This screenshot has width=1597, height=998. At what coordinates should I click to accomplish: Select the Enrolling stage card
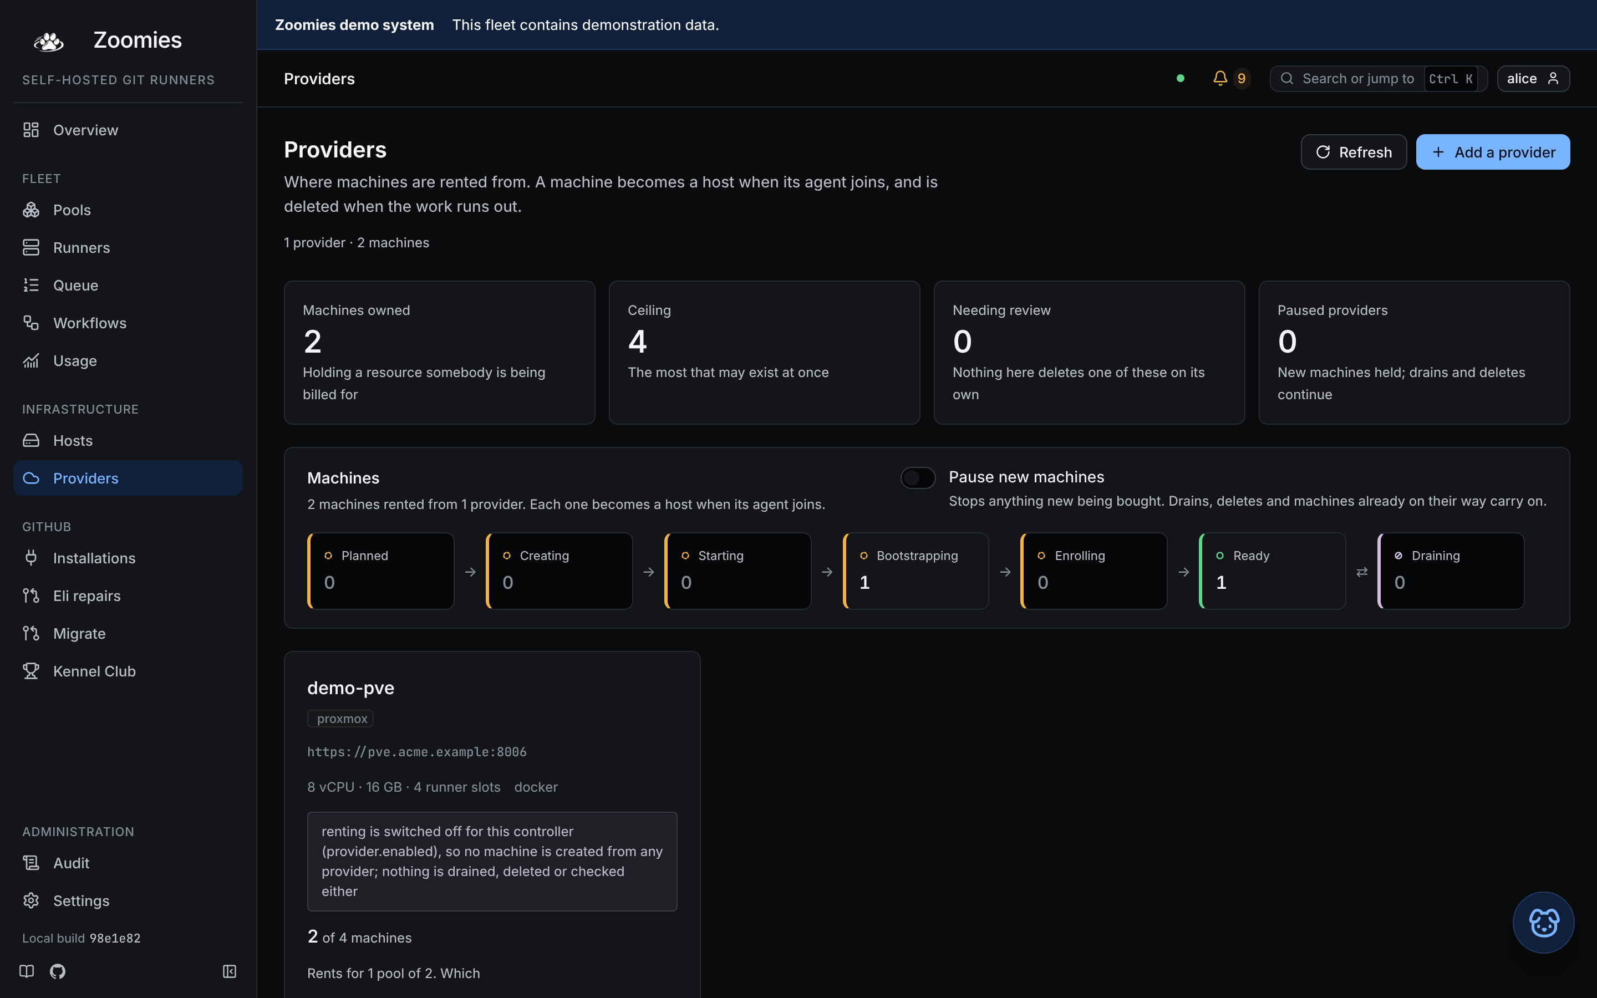(x=1094, y=571)
